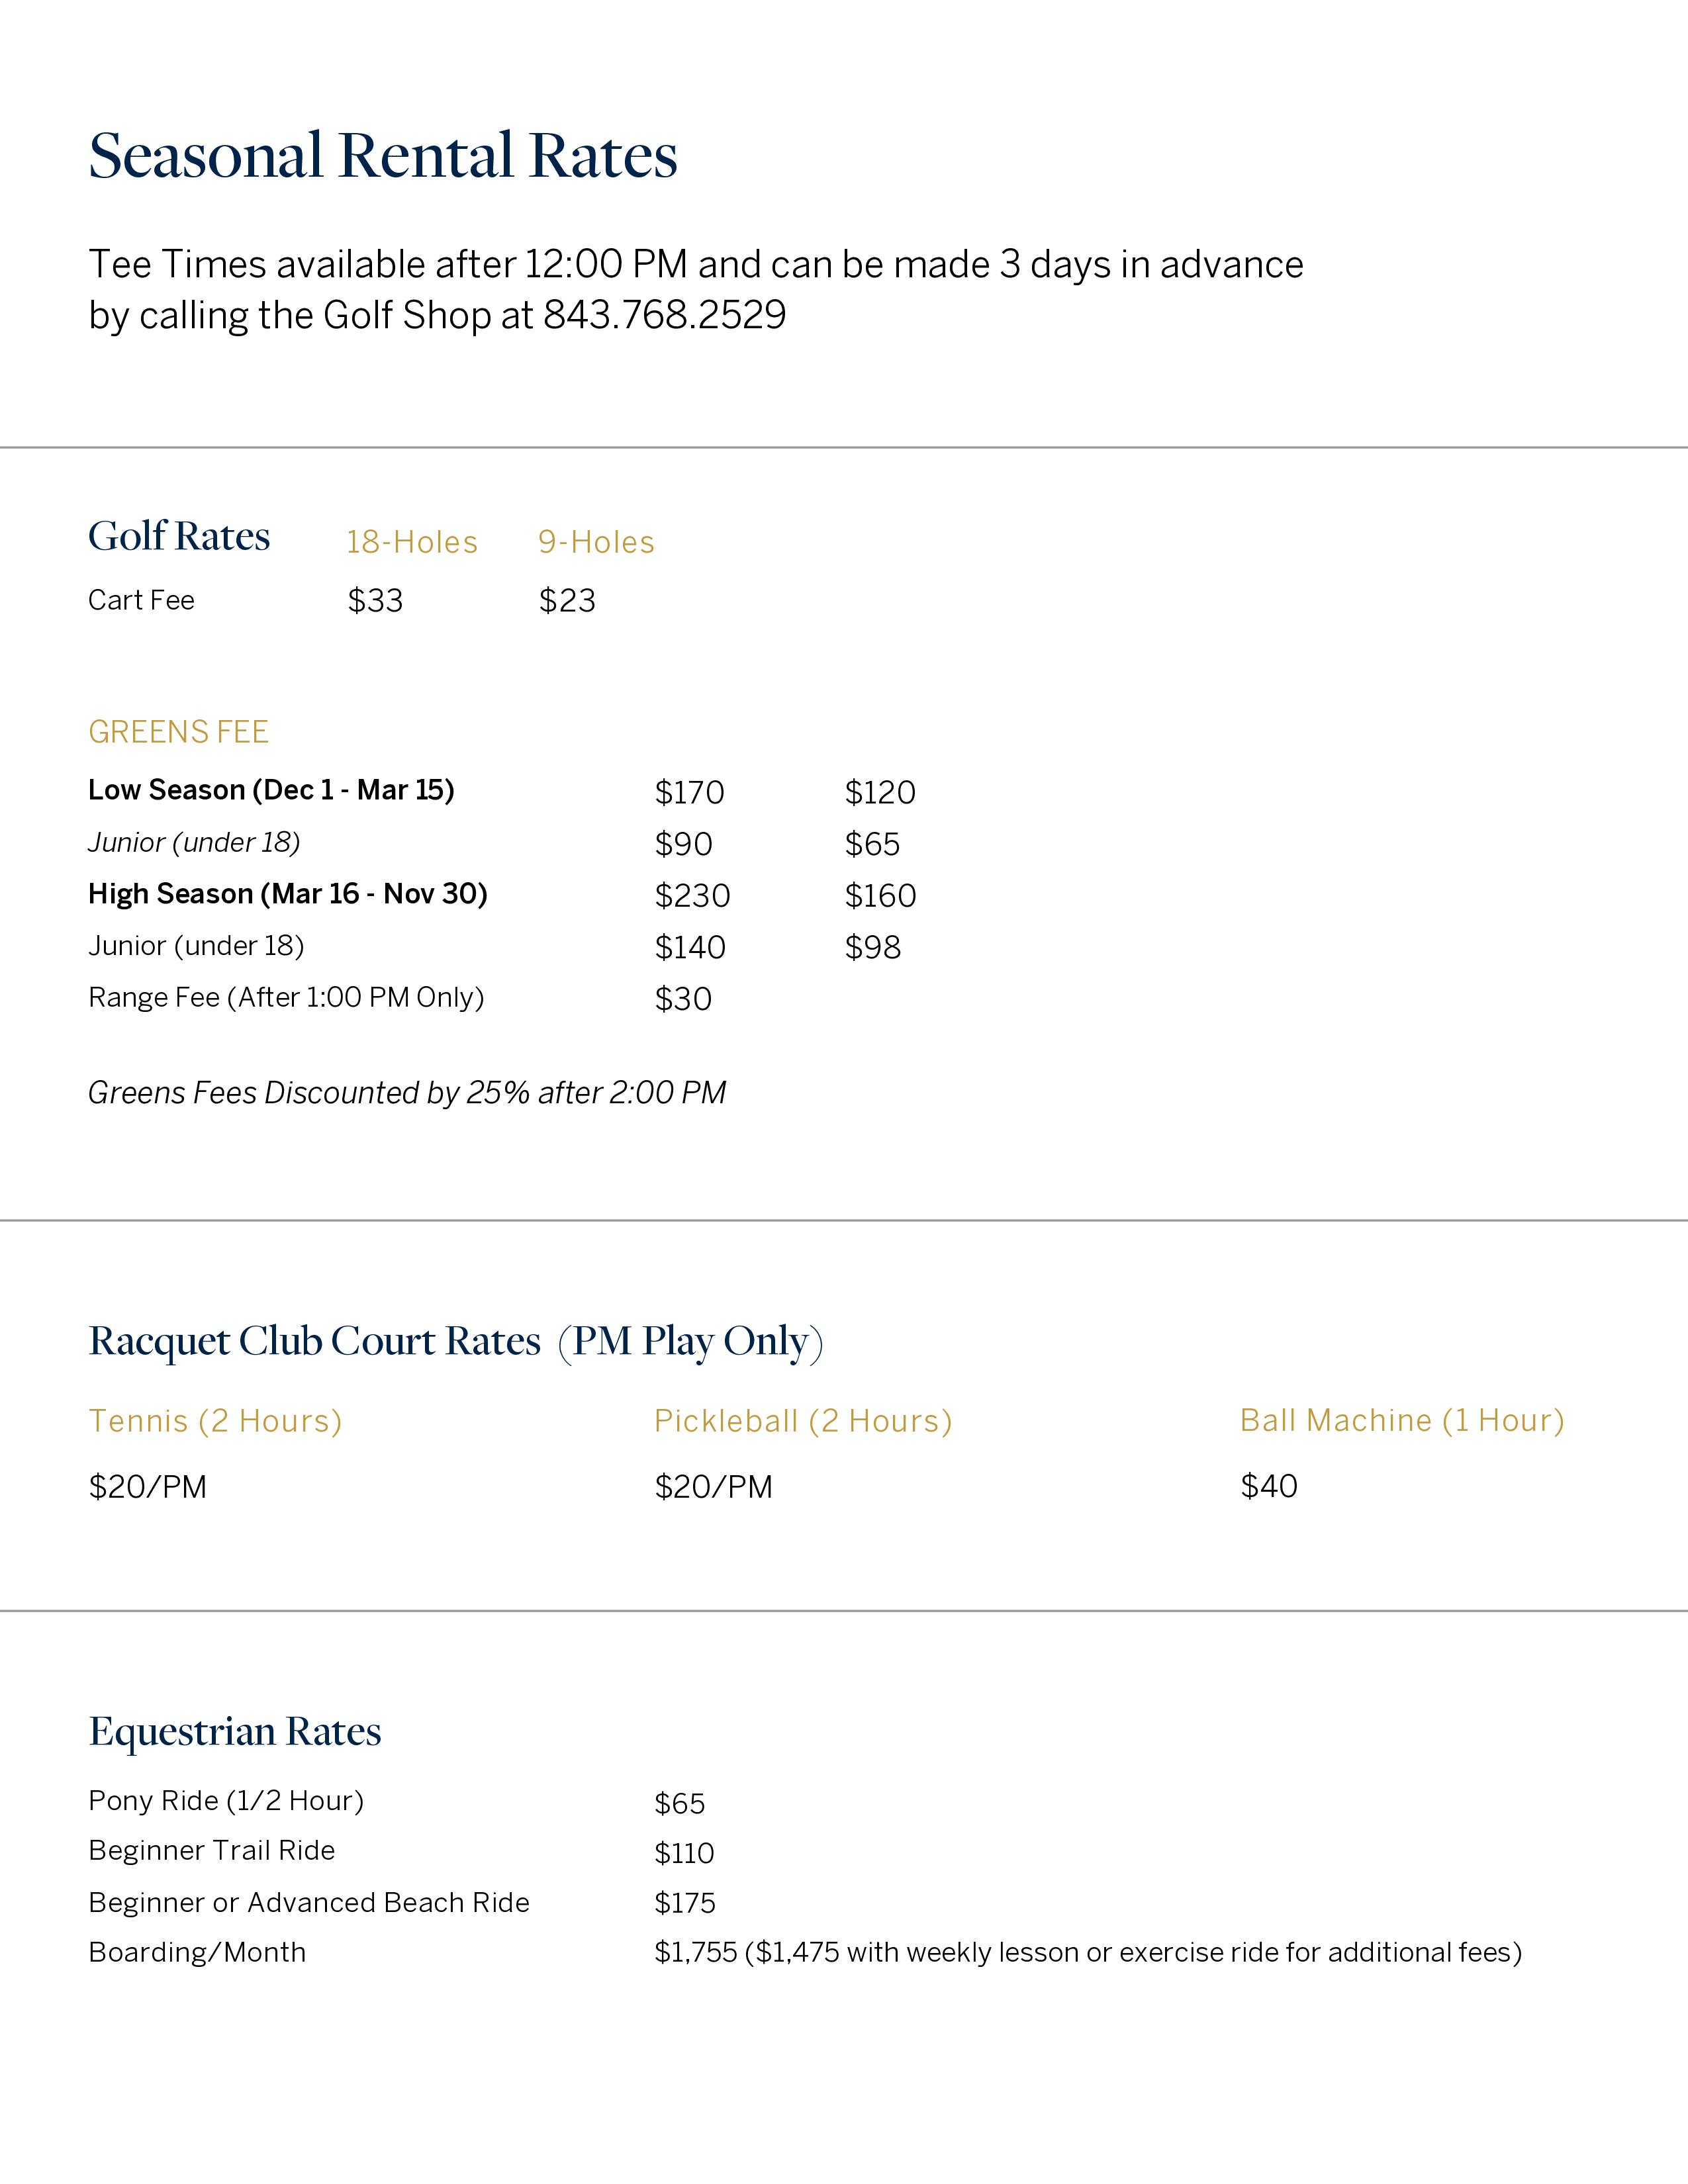Click the $230 high season price
The width and height of the screenshot is (1688, 2184).
692,896
